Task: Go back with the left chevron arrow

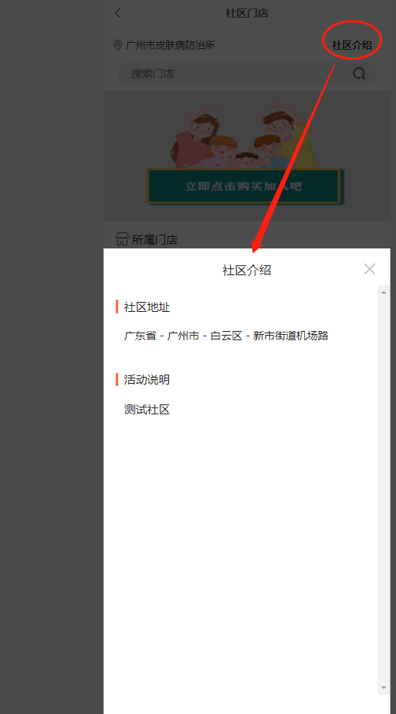Action: [118, 13]
